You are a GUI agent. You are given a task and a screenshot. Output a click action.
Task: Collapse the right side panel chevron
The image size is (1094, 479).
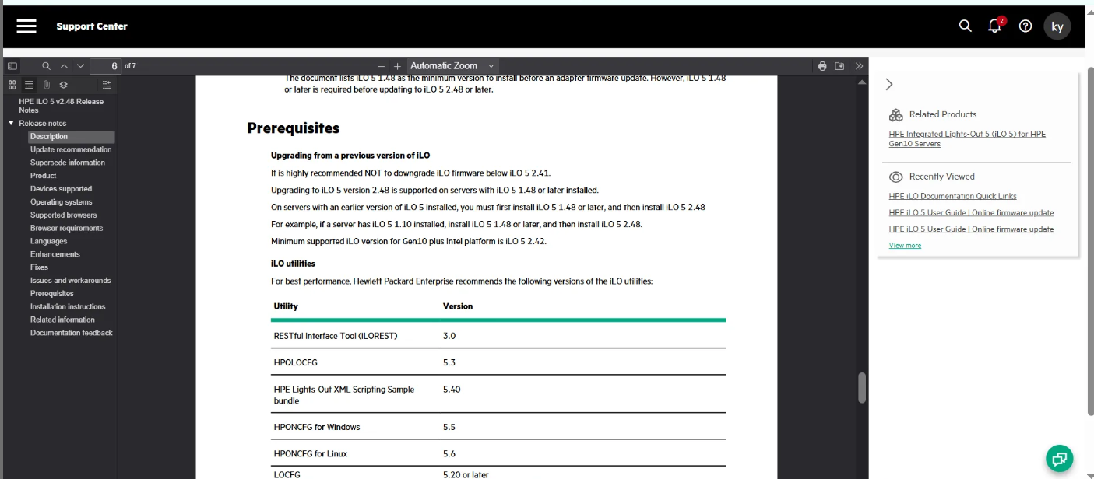889,85
